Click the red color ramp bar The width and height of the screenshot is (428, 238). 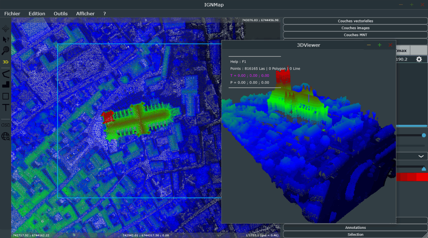[412, 177]
